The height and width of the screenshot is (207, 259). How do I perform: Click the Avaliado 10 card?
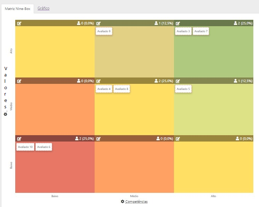25,147
